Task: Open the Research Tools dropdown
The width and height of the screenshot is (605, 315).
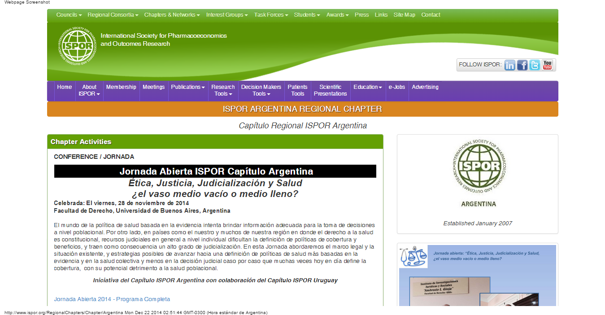Action: coord(223,91)
